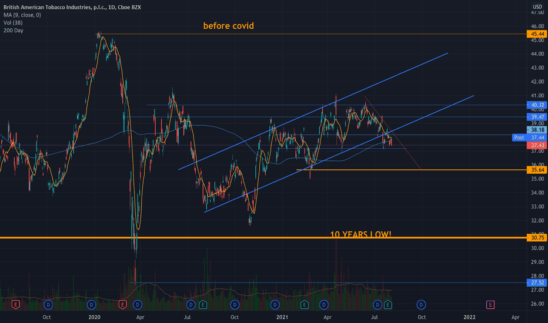Click the 'before covid' text annotation

click(229, 26)
